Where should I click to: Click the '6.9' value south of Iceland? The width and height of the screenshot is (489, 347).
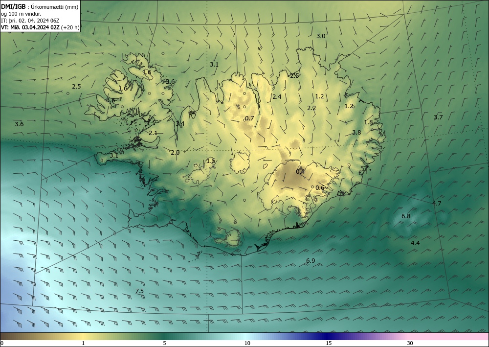pyautogui.click(x=311, y=260)
